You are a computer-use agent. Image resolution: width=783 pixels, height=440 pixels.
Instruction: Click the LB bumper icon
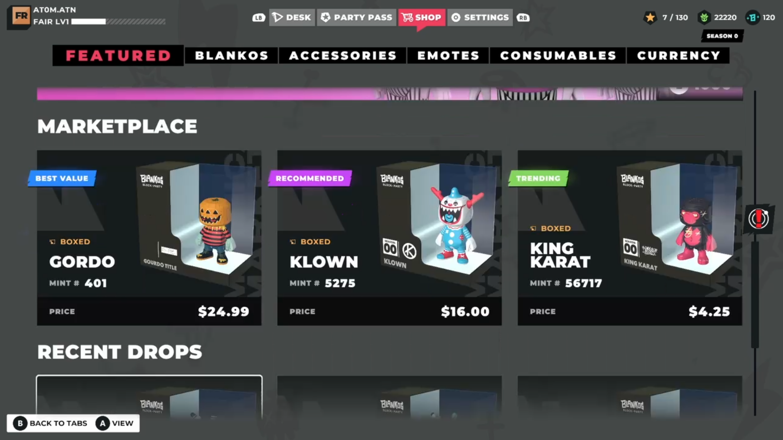click(x=259, y=18)
